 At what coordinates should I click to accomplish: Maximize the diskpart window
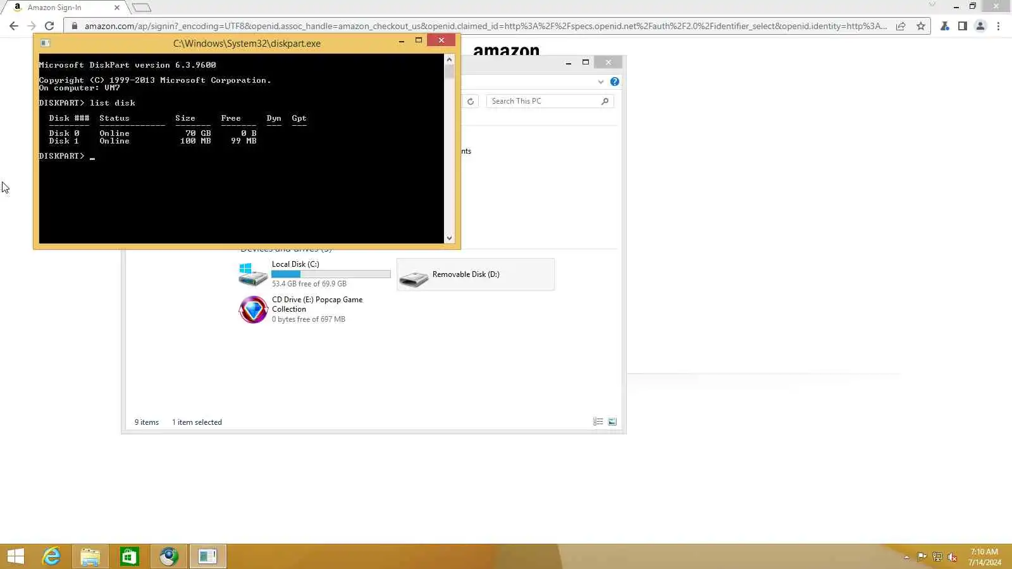418,40
